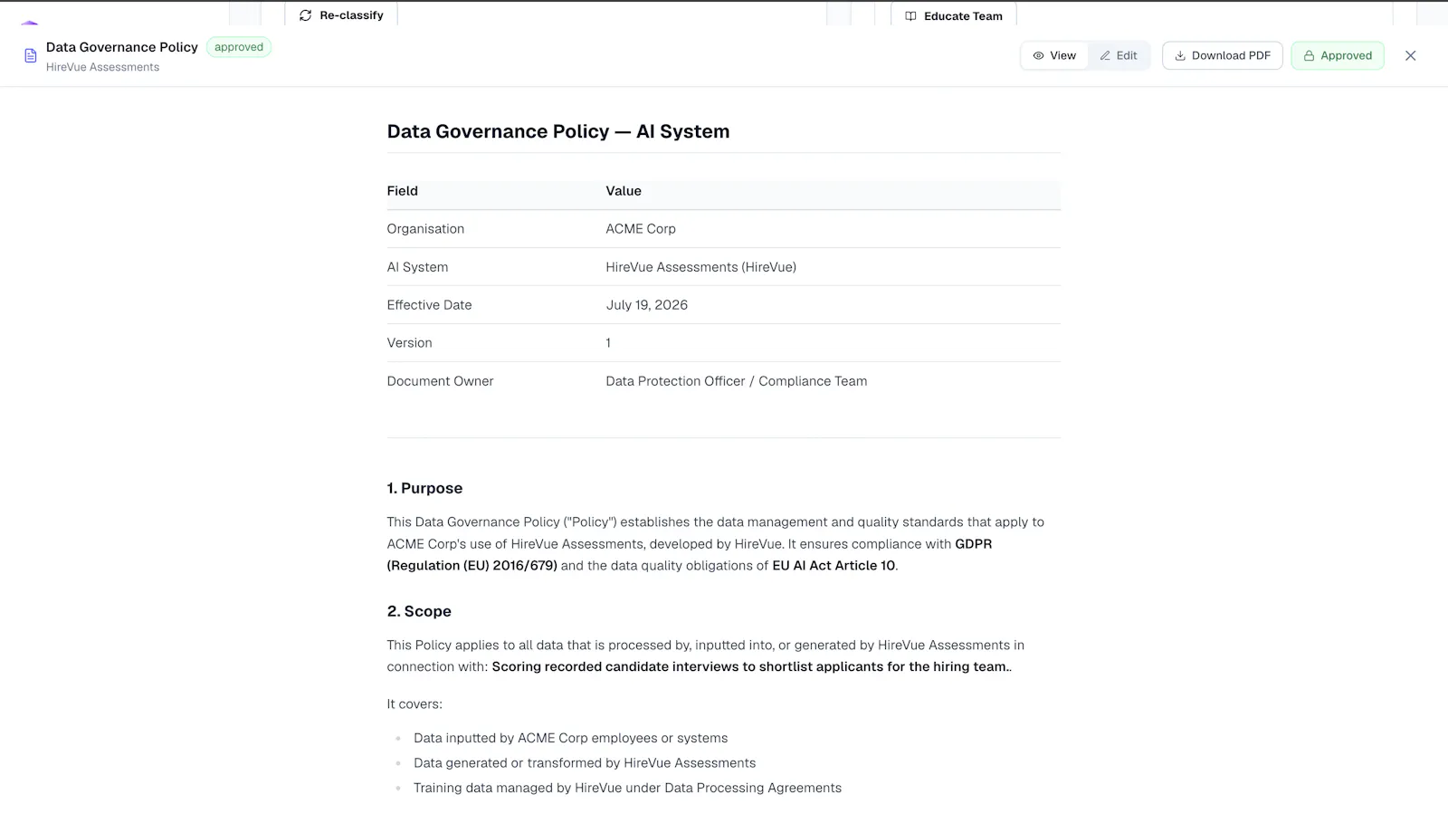Click the Educate Team book icon

point(910,16)
